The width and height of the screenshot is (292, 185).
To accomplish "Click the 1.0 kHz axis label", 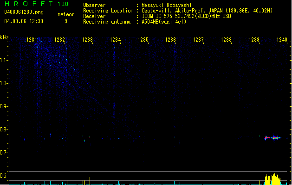I will pos(4,83).
